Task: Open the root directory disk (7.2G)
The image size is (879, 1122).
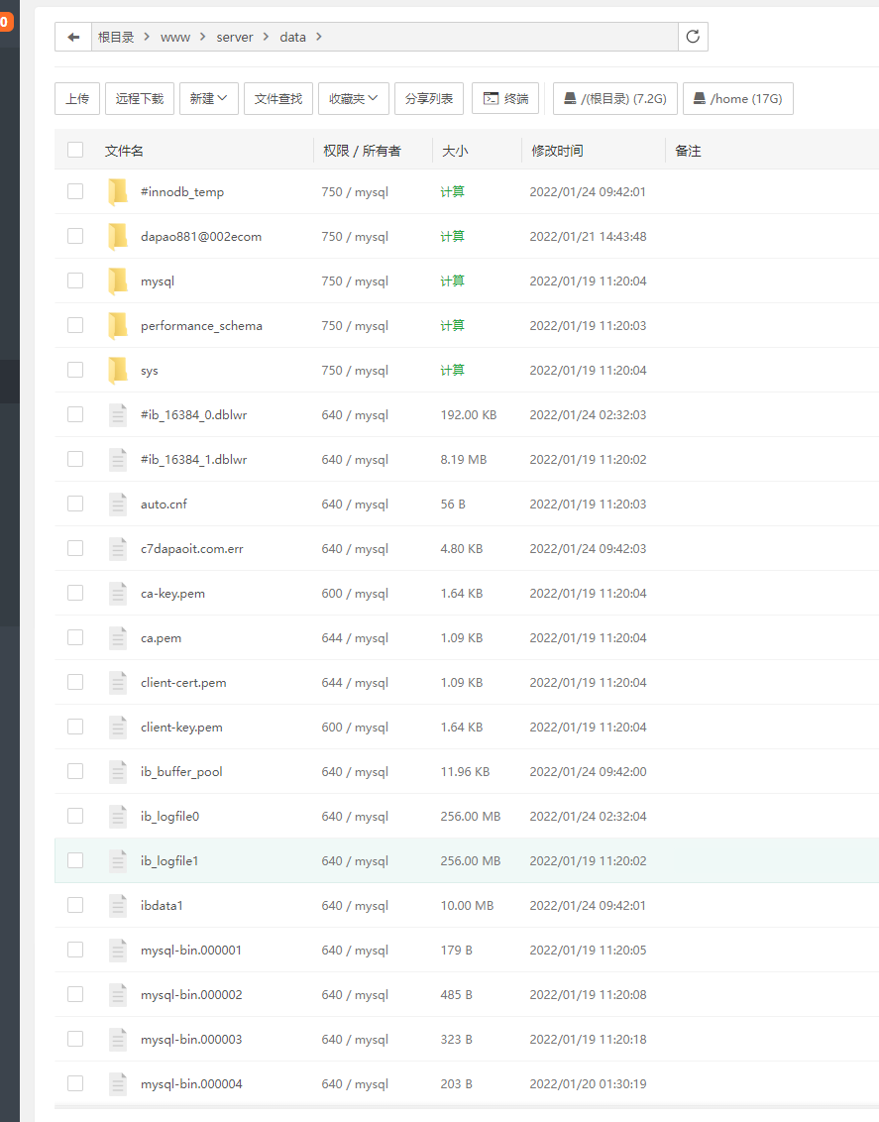Action: (x=614, y=98)
